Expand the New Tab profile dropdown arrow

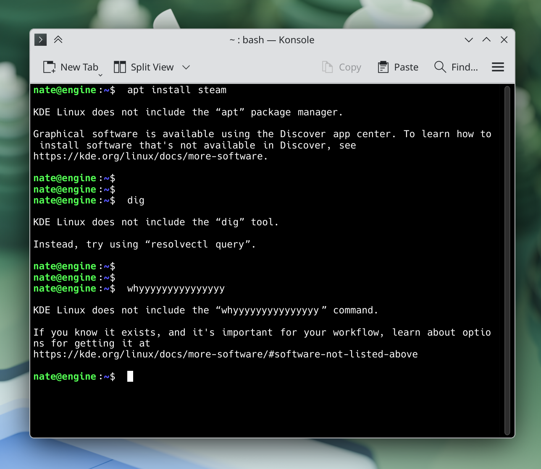tap(100, 75)
